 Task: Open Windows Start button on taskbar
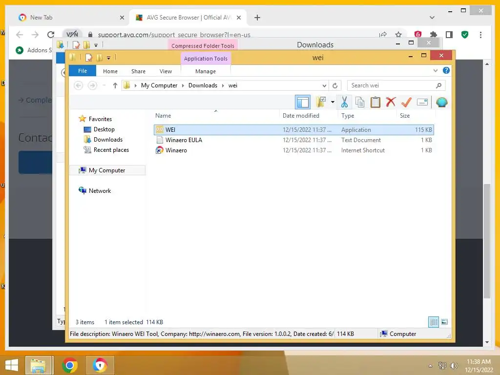12,365
